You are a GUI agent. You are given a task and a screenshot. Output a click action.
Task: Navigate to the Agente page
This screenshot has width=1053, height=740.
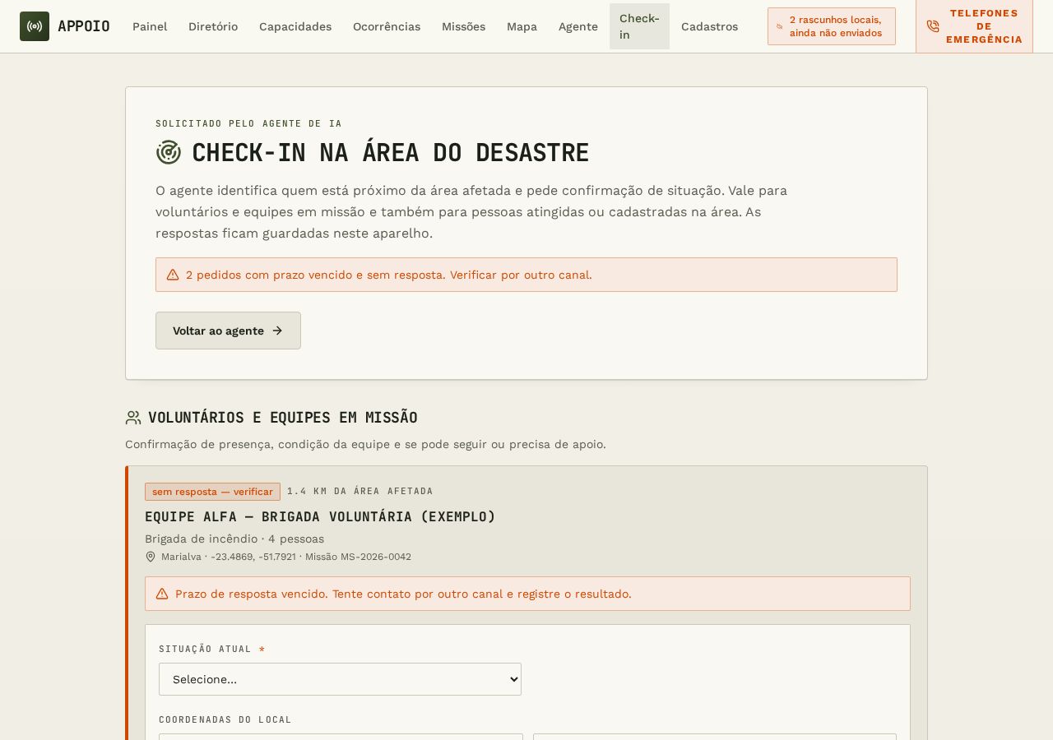tap(578, 26)
